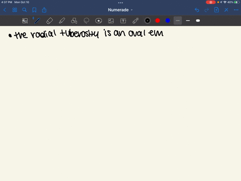Open the share export menu
Viewport: 241px width, 181px height.
(44, 10)
